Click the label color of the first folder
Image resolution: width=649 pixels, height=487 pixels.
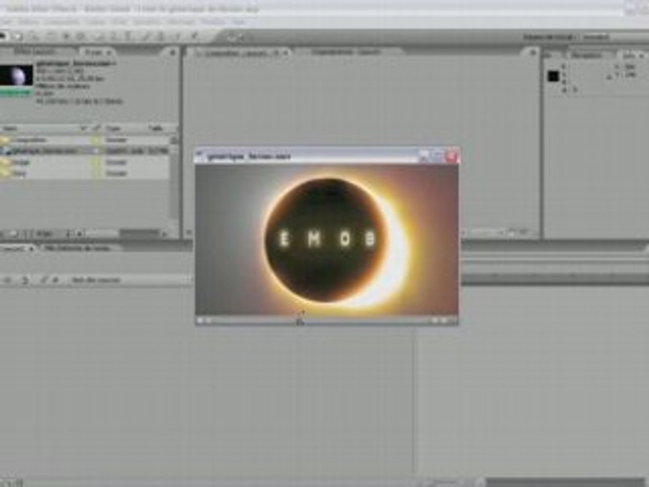click(x=95, y=141)
